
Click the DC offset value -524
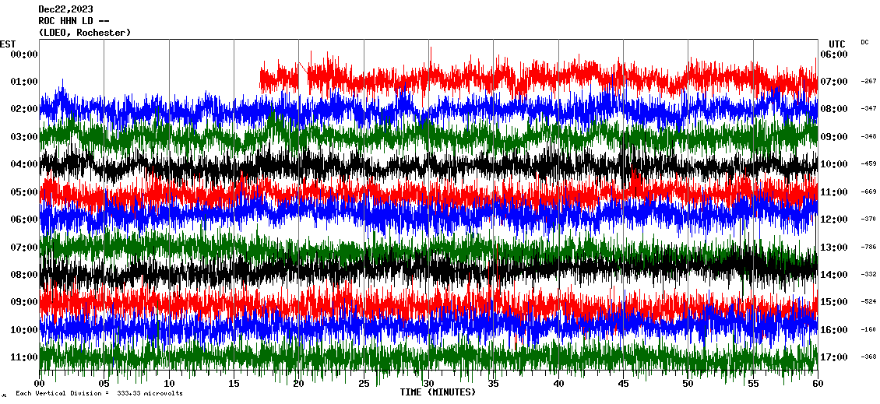coord(868,301)
